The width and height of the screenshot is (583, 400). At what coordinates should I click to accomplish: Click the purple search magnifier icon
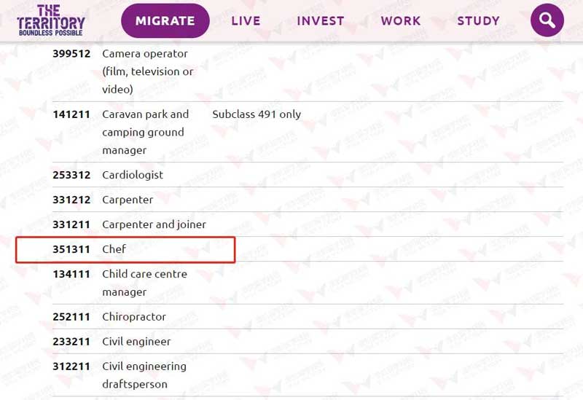point(547,20)
